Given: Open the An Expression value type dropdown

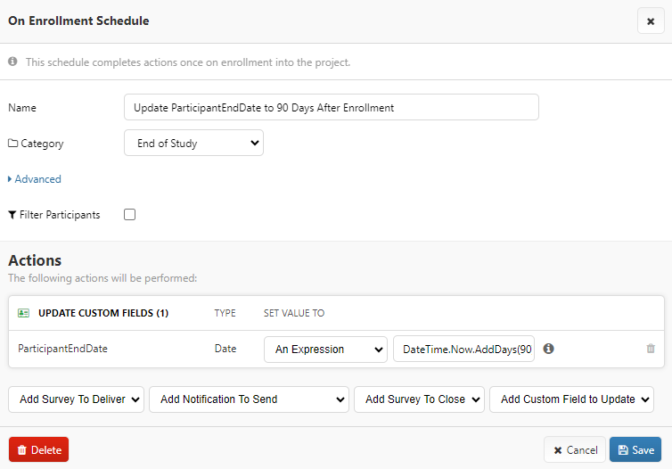Looking at the screenshot, I should point(325,350).
